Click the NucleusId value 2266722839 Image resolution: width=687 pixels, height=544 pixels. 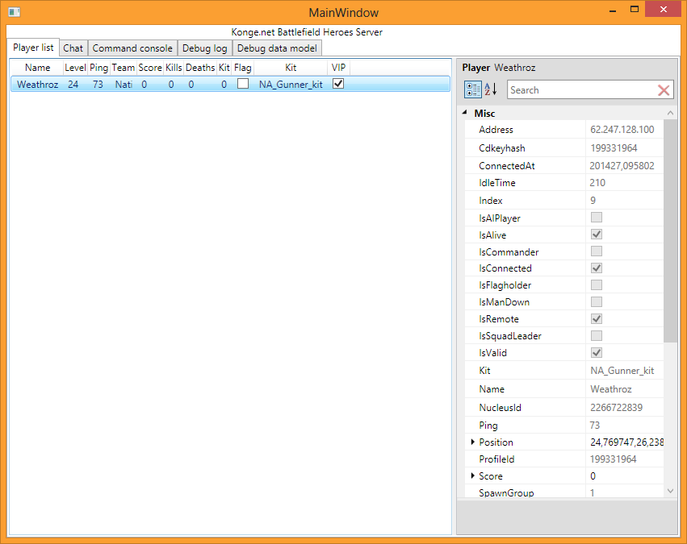point(617,408)
